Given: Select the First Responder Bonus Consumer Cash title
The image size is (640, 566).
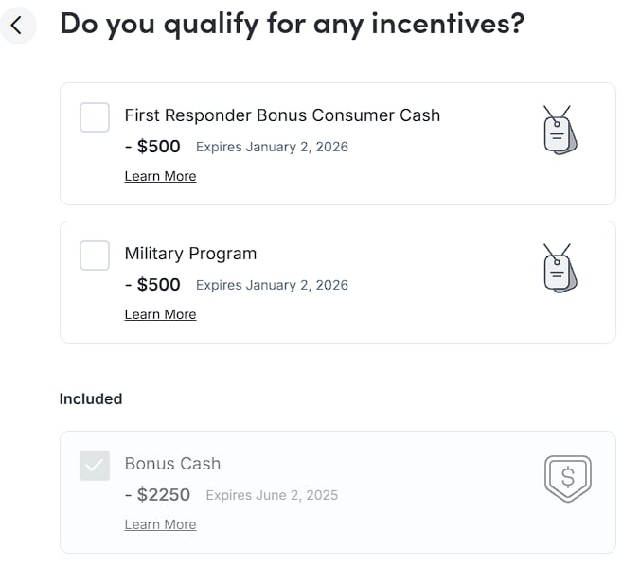Looking at the screenshot, I should click(x=282, y=115).
